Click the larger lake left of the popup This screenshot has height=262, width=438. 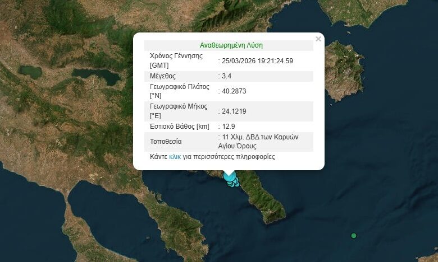[95, 76]
